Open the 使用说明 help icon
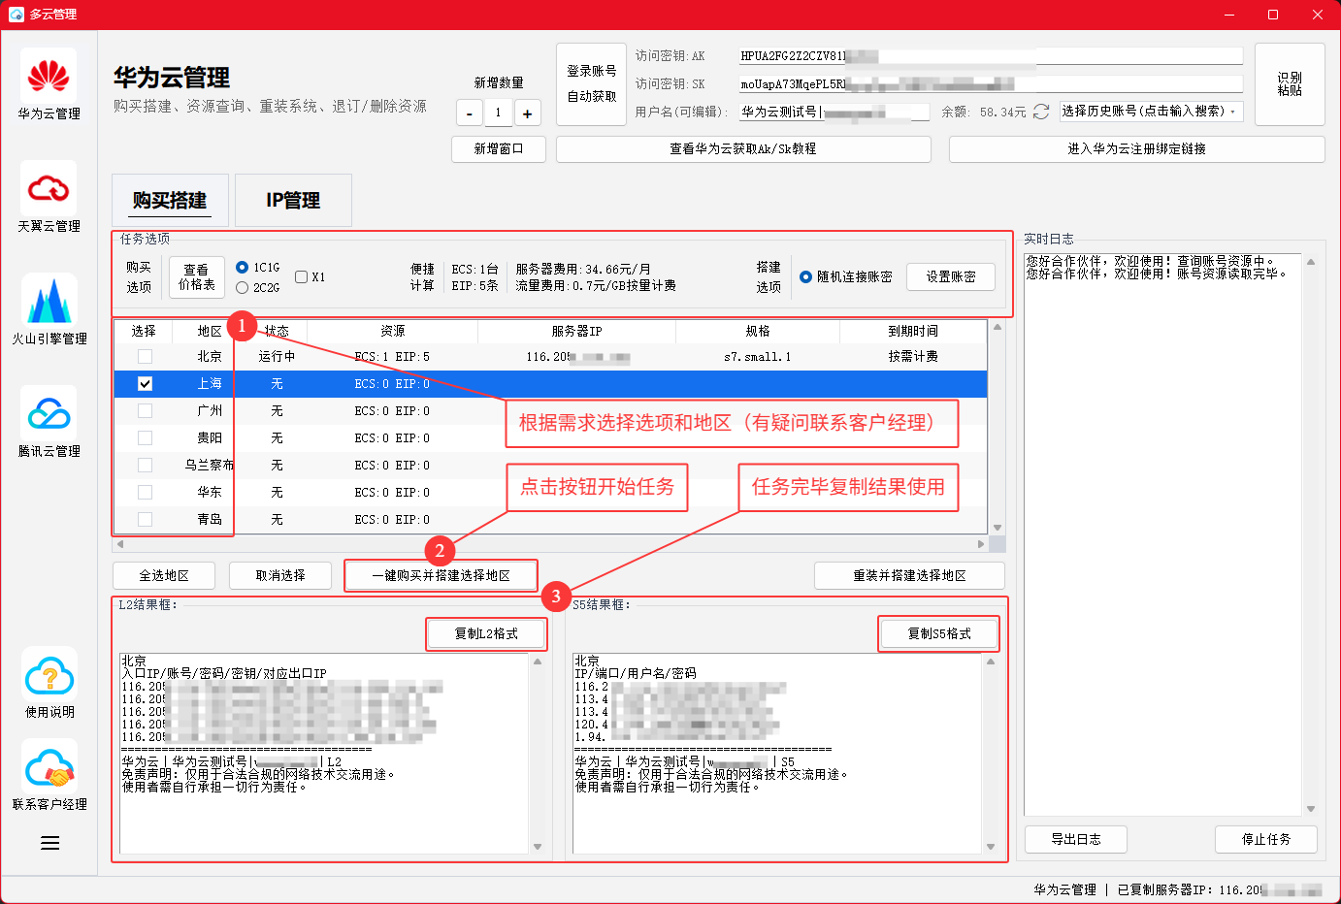Image resolution: width=1341 pixels, height=904 pixels. (49, 684)
